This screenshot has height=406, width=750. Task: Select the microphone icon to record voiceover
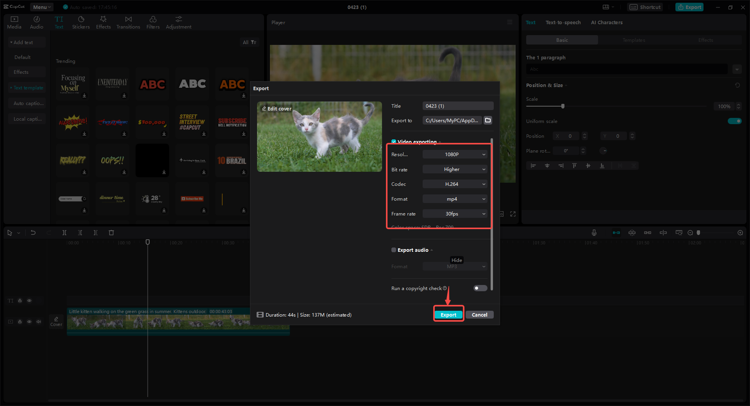click(594, 232)
